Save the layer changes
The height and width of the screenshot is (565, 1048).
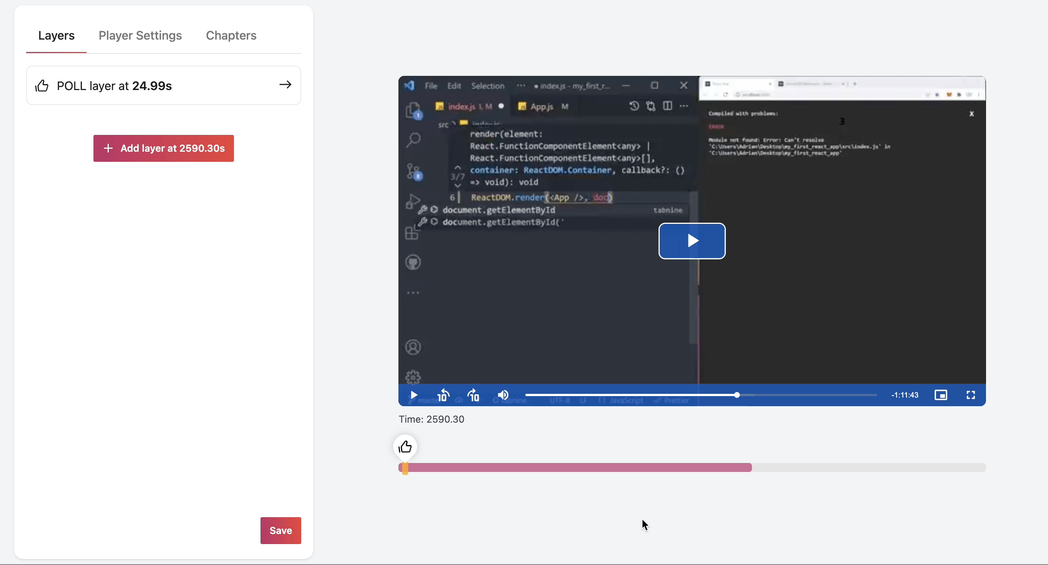pyautogui.click(x=281, y=530)
